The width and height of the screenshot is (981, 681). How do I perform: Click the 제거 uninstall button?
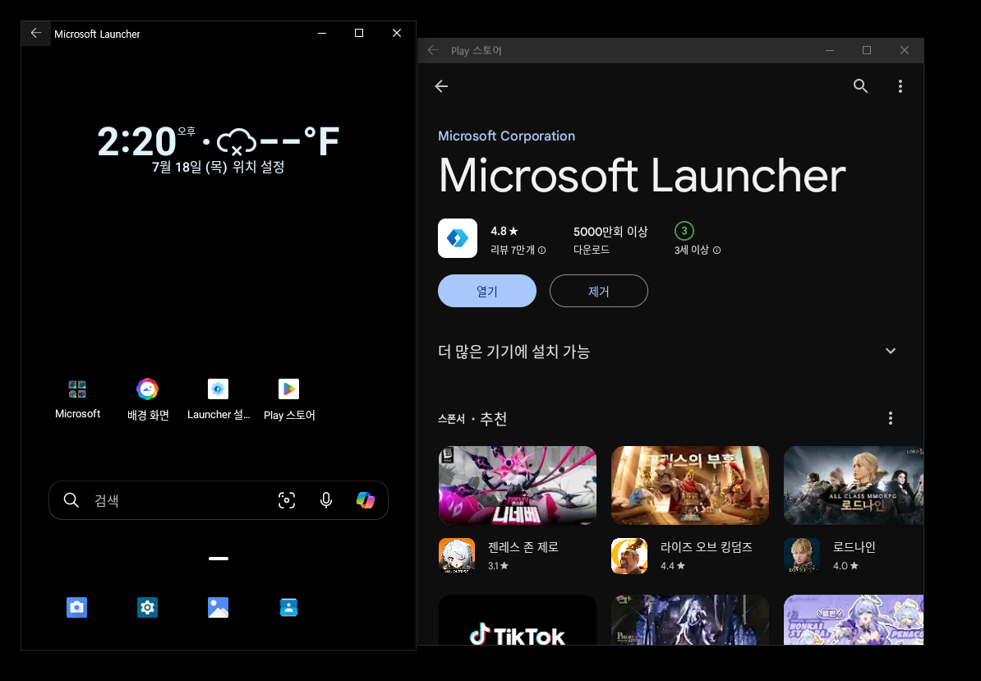pos(599,291)
